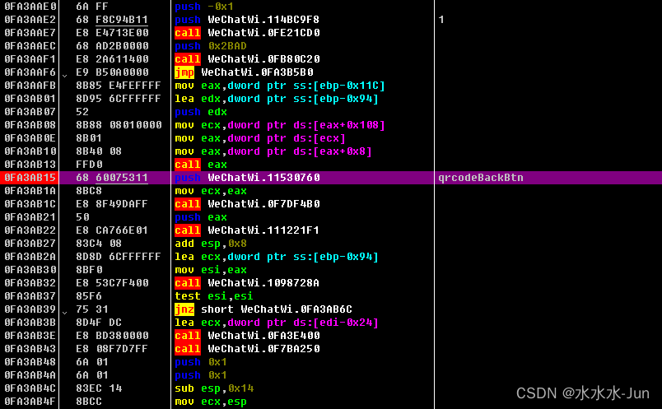Select mov eax,dword ptr ds:[ecx]
Viewport: 662px width, 409px height.
[260, 138]
